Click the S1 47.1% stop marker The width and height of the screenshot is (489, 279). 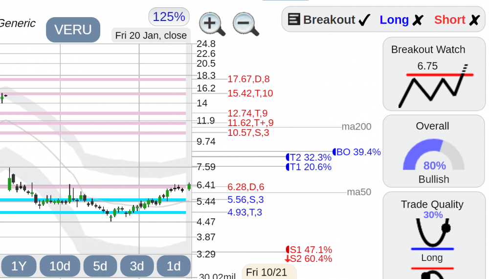[309, 250]
